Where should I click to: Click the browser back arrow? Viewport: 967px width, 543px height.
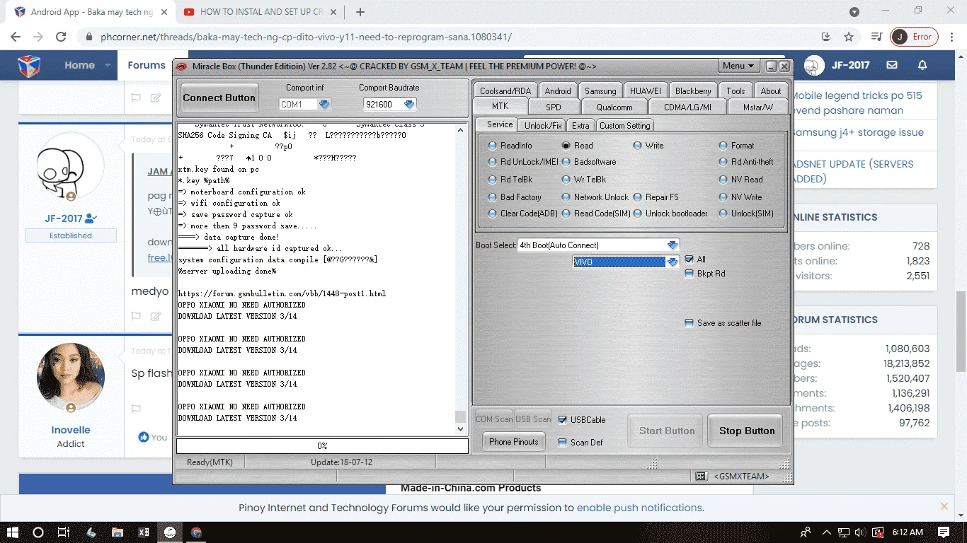(x=16, y=37)
